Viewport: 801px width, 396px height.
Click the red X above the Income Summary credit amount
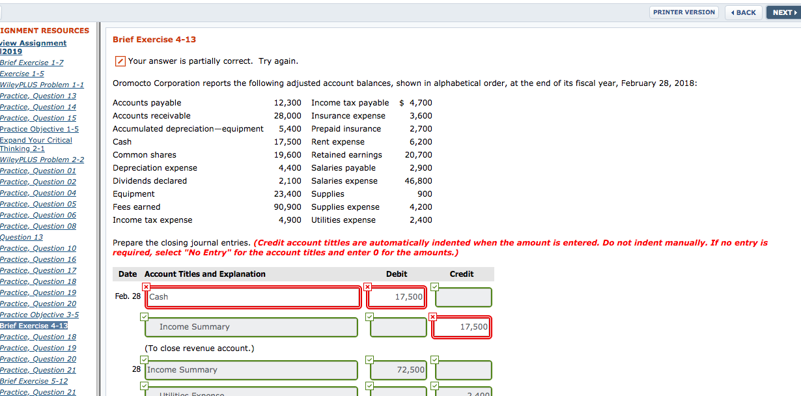click(x=433, y=317)
